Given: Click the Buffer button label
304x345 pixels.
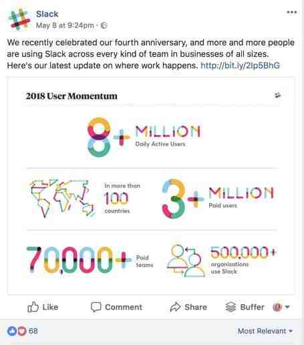Looking at the screenshot, I should pyautogui.click(x=253, y=307).
